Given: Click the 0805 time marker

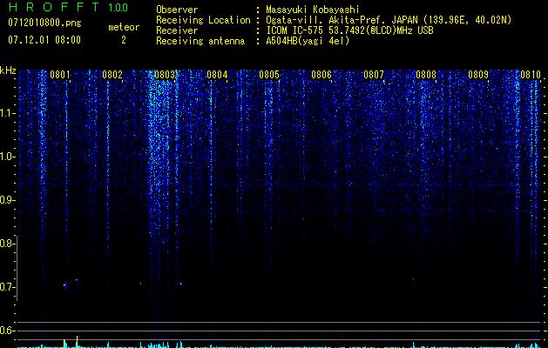Looking at the screenshot, I should [269, 75].
